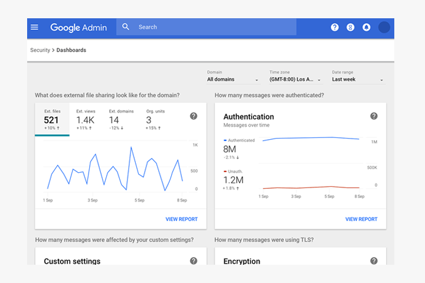Open the notifications bell
This screenshot has height=283, width=425.
tap(367, 27)
